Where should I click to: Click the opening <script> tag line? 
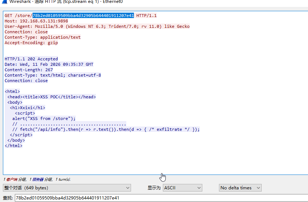pos(25,113)
